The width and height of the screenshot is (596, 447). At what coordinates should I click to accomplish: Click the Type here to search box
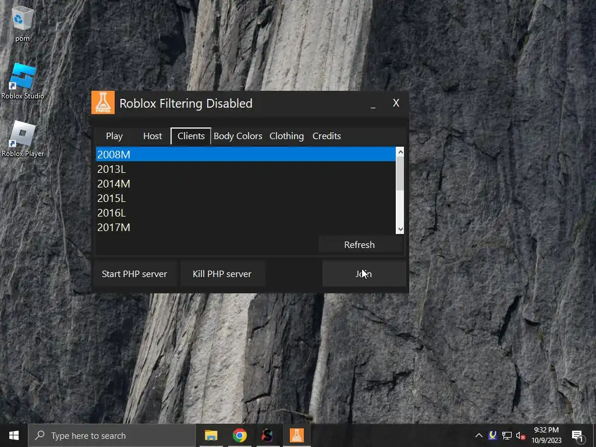(x=112, y=435)
